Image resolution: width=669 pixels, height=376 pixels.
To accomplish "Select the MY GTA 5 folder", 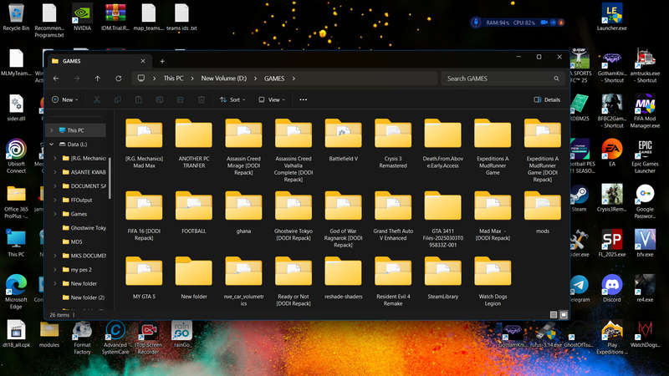I will click(x=144, y=279).
